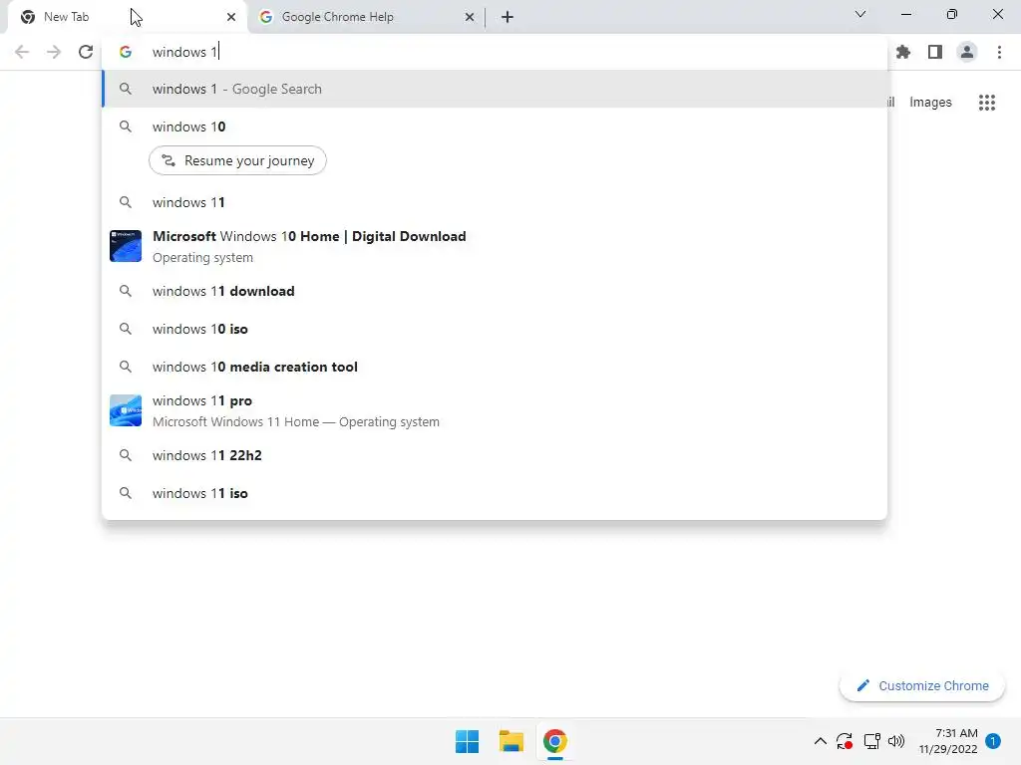1021x765 pixels.
Task: Open the profile avatar icon
Action: click(x=967, y=52)
